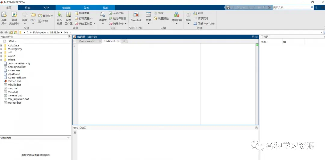Click 请求支持 request support
Image resolution: width=325 pixels, height=160 pixels.
[201, 18]
